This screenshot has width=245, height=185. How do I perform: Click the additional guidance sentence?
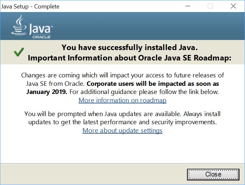(x=144, y=92)
